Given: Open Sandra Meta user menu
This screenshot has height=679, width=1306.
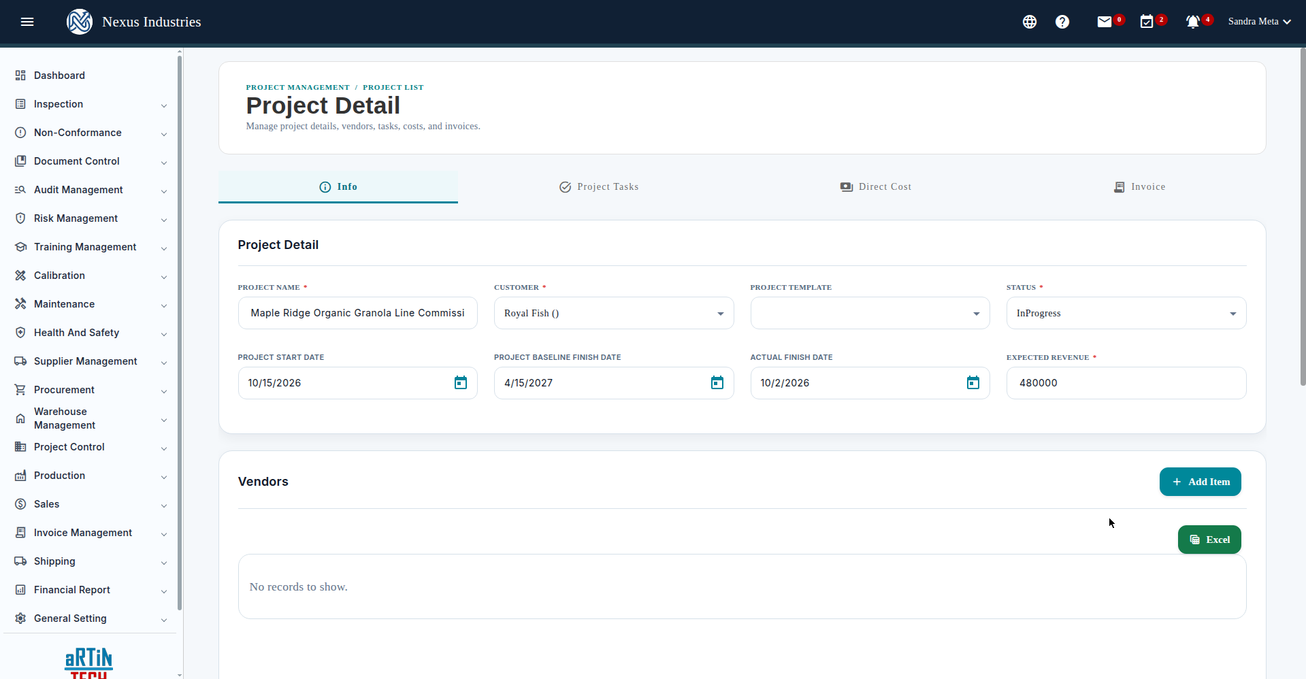Looking at the screenshot, I should [1260, 22].
